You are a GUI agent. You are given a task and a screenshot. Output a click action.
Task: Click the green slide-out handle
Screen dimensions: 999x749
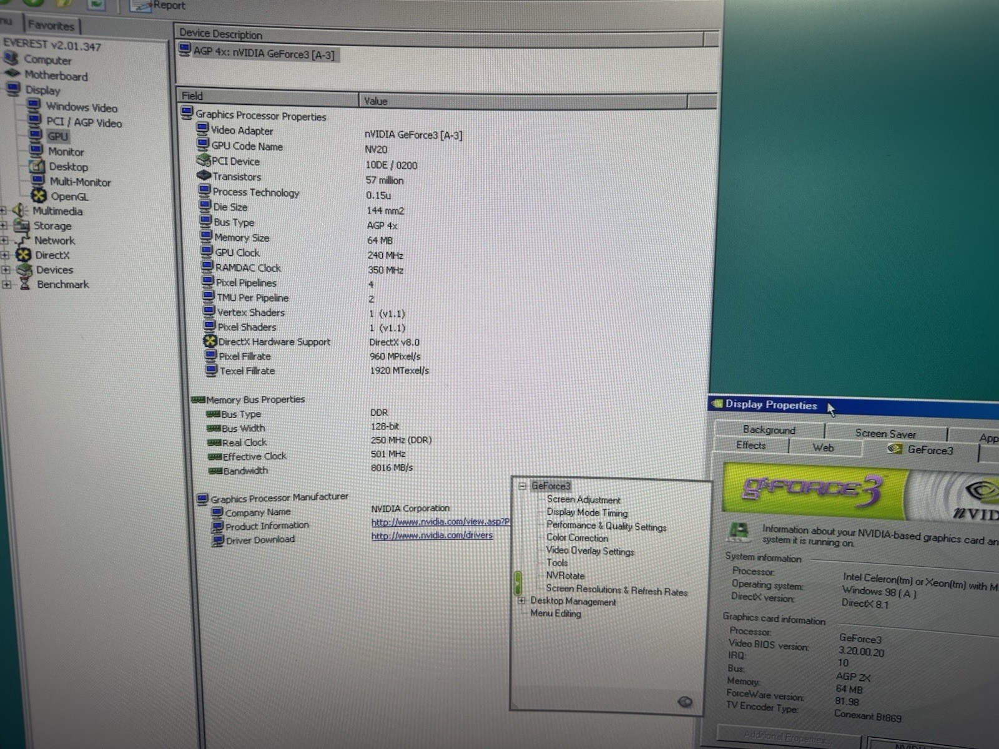pyautogui.click(x=517, y=582)
